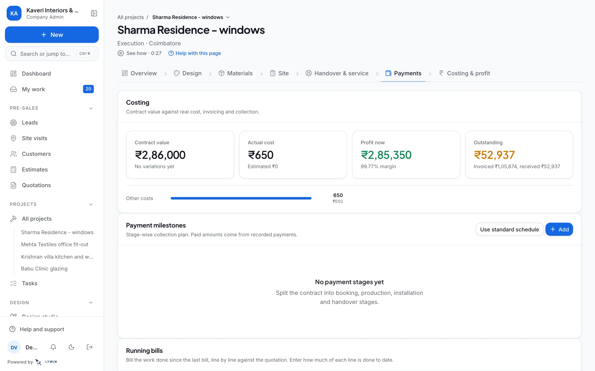
Task: Click the logout icon
Action: pos(90,347)
